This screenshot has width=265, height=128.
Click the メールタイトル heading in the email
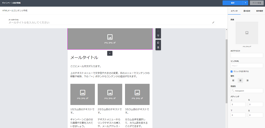click(84, 58)
